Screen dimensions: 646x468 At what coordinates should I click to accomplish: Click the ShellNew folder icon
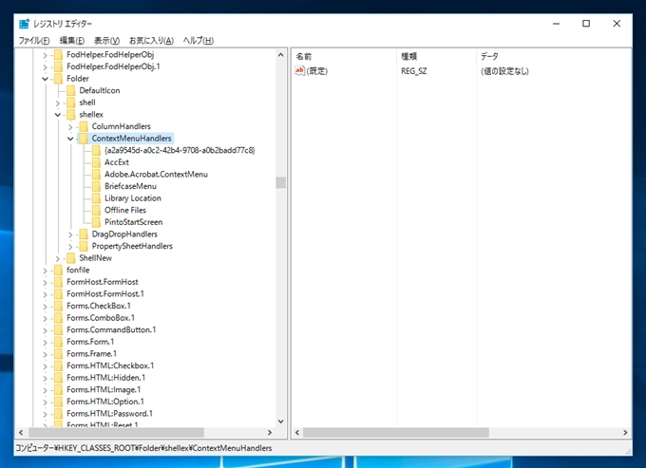pos(71,257)
